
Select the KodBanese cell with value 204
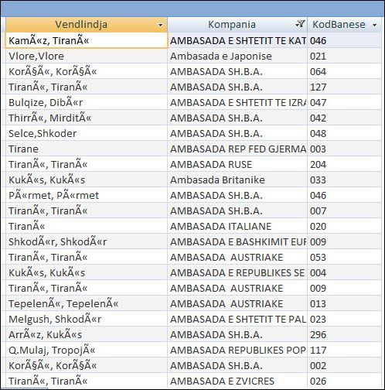(x=344, y=164)
